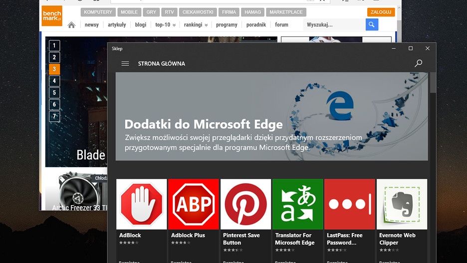Open the hamburger menu in Sklep window

pyautogui.click(x=125, y=63)
